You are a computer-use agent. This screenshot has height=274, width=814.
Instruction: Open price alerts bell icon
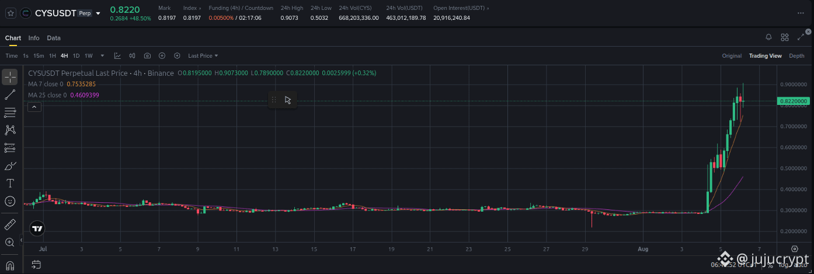click(768, 37)
